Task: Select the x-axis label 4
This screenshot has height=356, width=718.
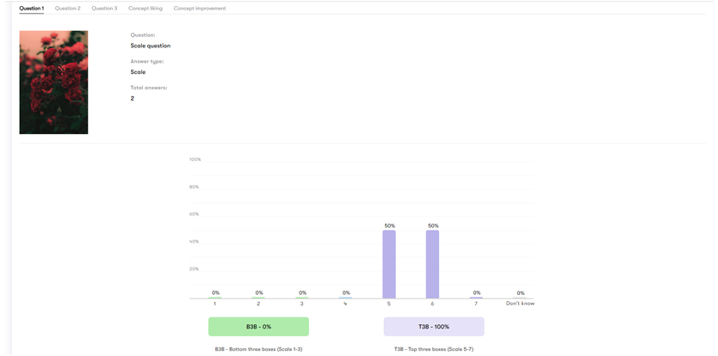Action: click(345, 304)
